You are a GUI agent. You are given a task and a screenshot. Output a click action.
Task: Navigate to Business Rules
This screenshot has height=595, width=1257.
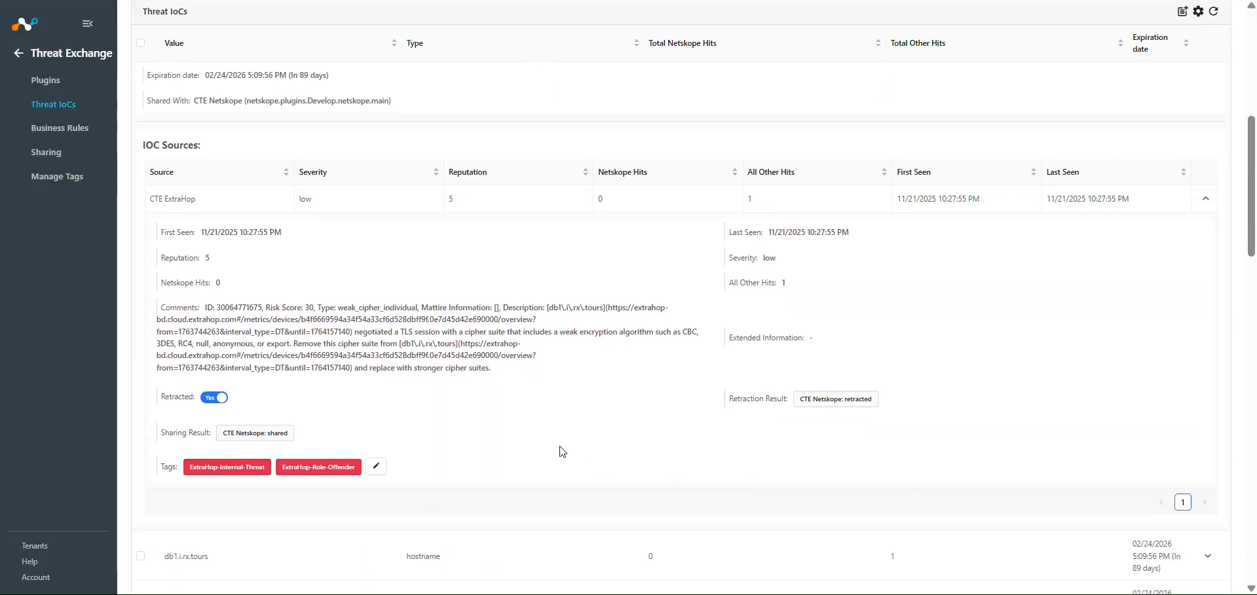click(60, 128)
